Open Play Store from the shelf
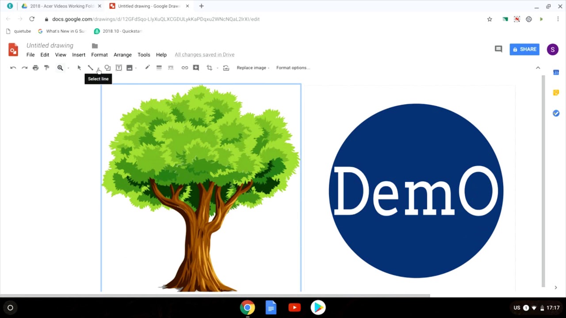Viewport: 566px width, 318px height. pos(318,308)
